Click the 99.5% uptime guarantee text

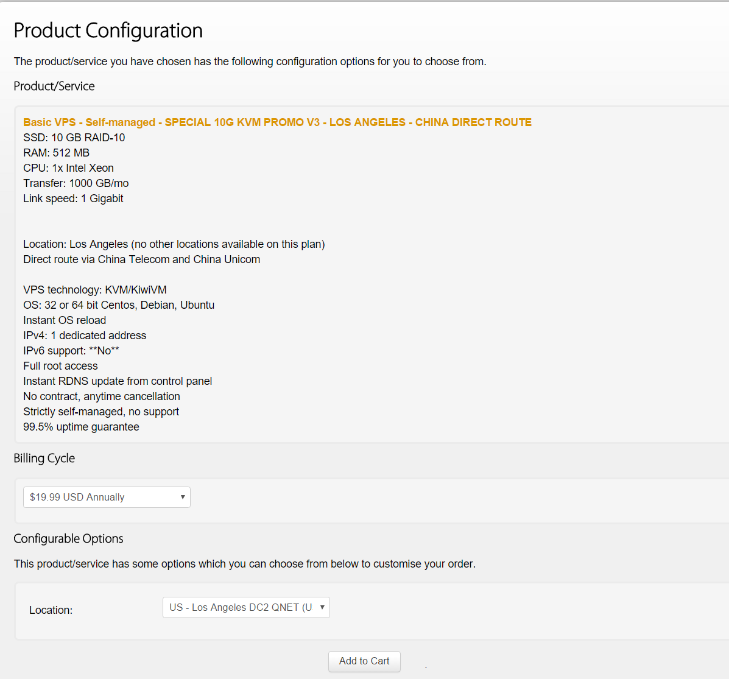tap(81, 427)
